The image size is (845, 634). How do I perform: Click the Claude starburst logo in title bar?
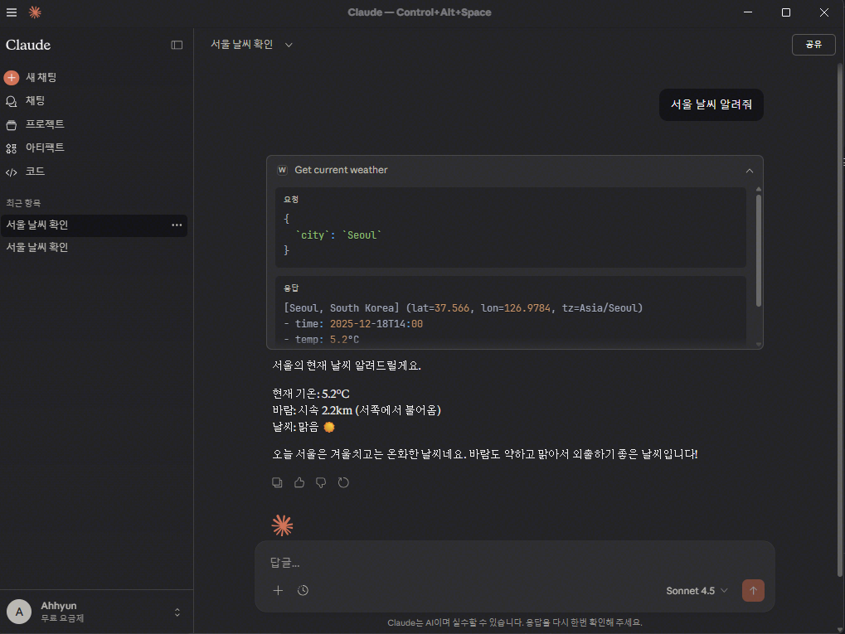click(35, 12)
